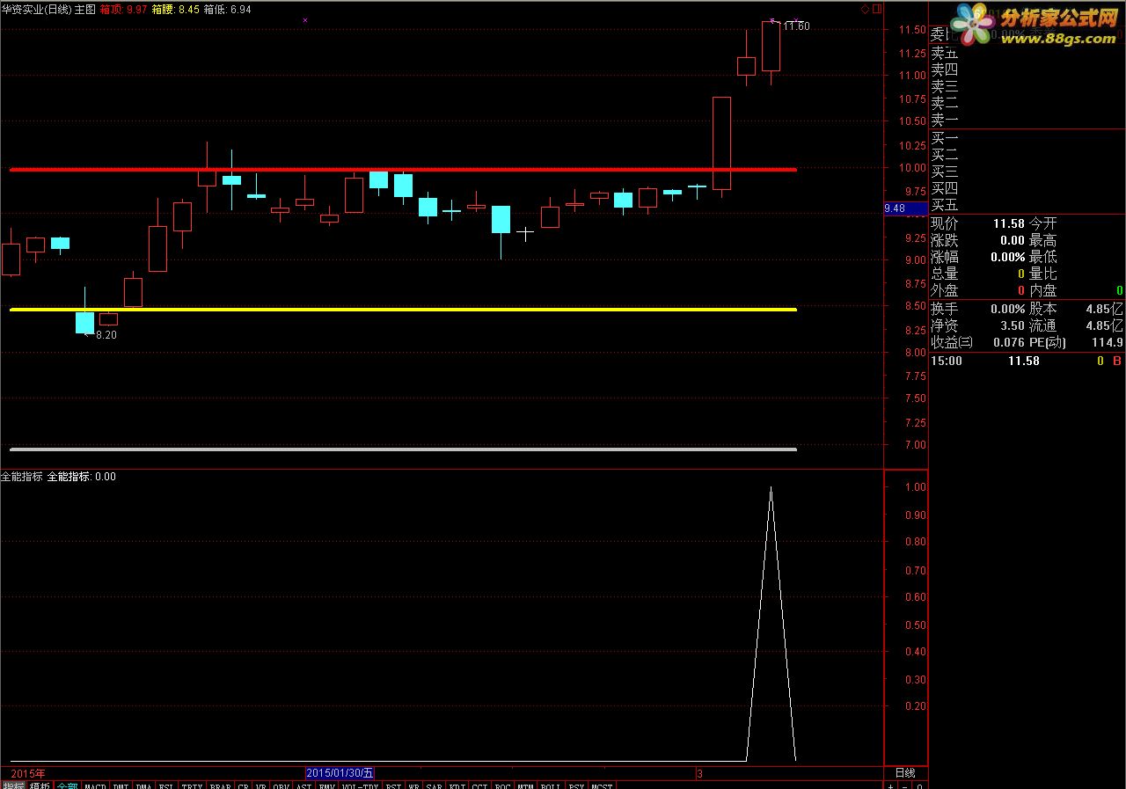This screenshot has width=1126, height=789.
Task: Select the VR indicator tab
Action: 261,785
